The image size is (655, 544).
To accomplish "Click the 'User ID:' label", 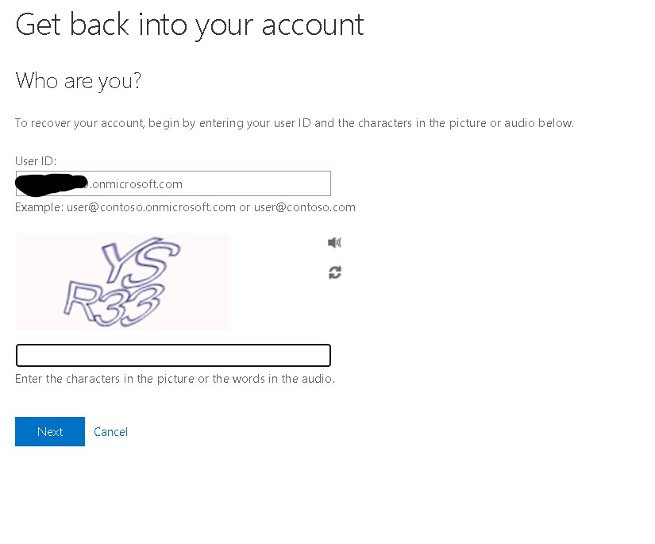I will click(x=36, y=161).
